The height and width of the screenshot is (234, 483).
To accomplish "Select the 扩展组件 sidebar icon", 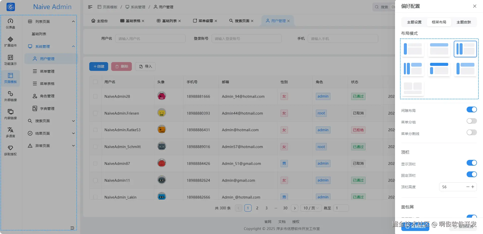I will coord(10,42).
